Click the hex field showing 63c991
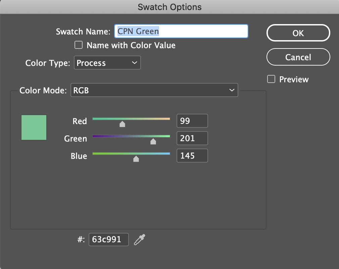The height and width of the screenshot is (269, 339). (108, 240)
